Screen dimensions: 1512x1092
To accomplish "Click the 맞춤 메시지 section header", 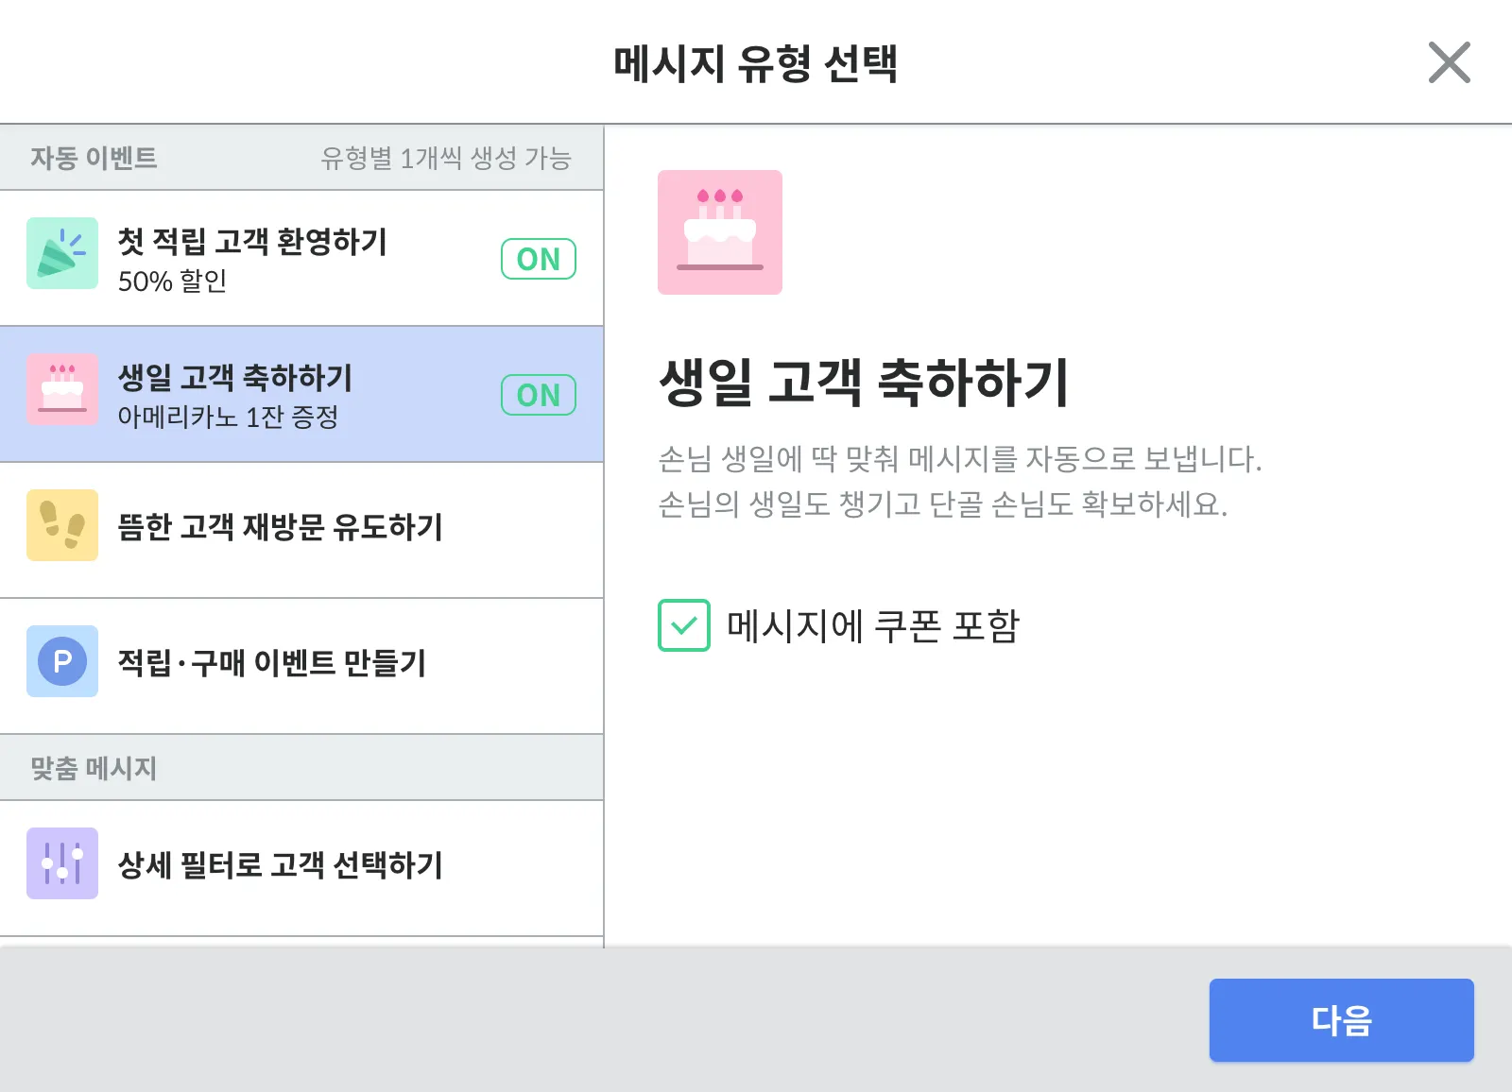I will click(94, 768).
